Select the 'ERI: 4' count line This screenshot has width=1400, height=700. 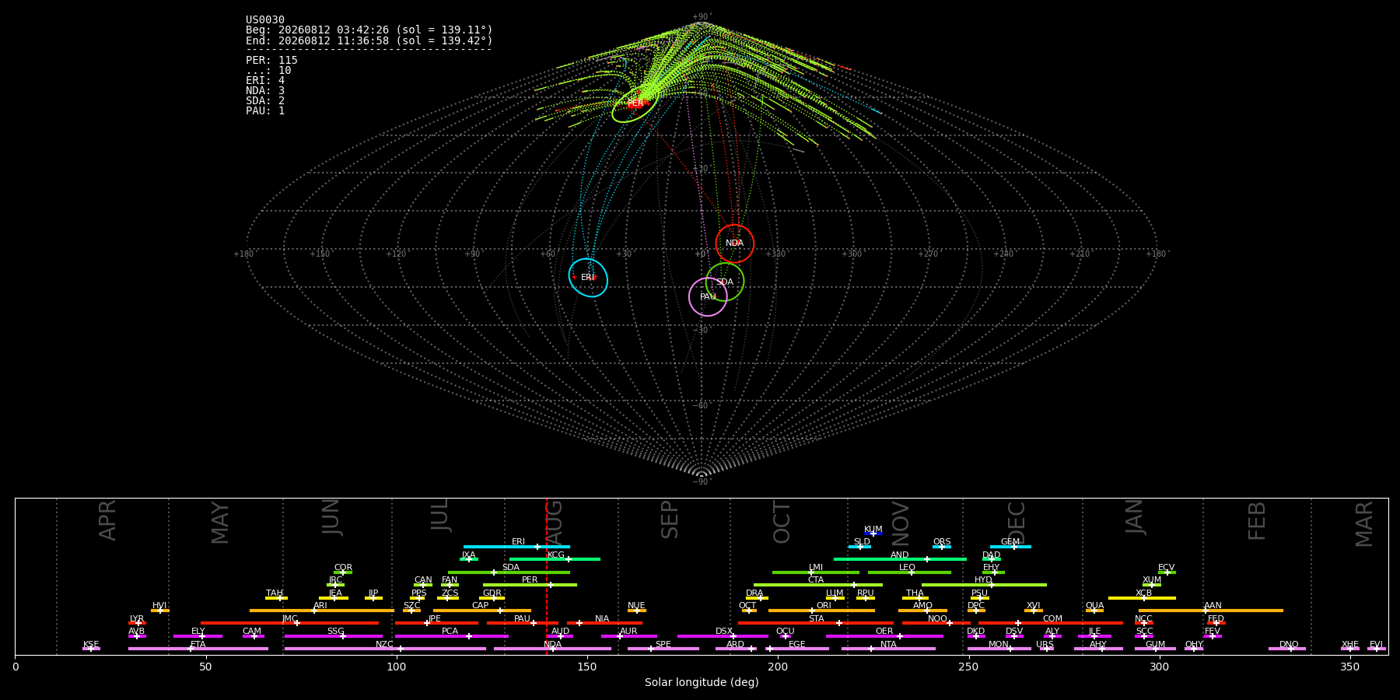(265, 81)
